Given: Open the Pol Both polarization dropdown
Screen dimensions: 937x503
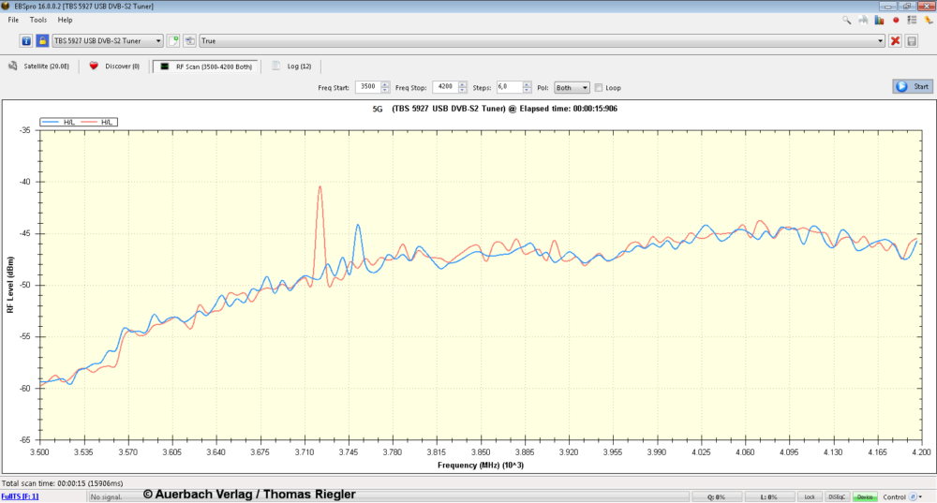Looking at the screenshot, I should tap(572, 88).
